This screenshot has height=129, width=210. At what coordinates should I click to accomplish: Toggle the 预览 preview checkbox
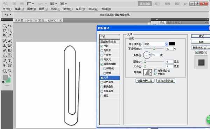pos(196,53)
